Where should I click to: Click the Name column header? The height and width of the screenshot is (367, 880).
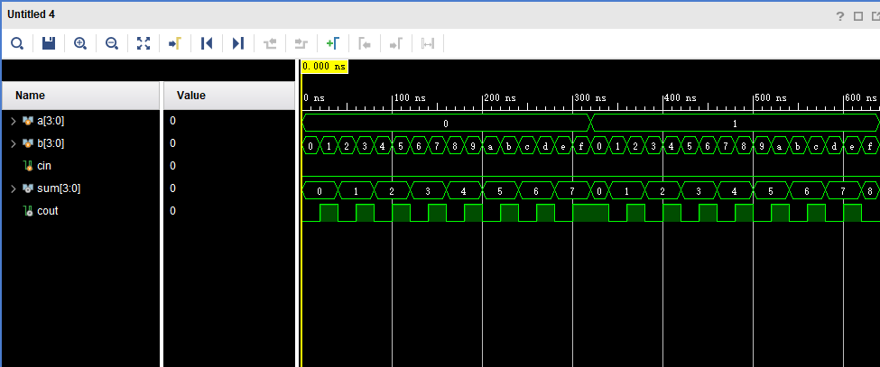click(31, 96)
